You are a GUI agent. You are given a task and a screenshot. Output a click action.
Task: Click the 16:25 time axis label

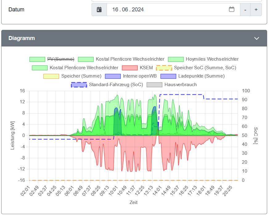pyautogui.click(x=183, y=191)
